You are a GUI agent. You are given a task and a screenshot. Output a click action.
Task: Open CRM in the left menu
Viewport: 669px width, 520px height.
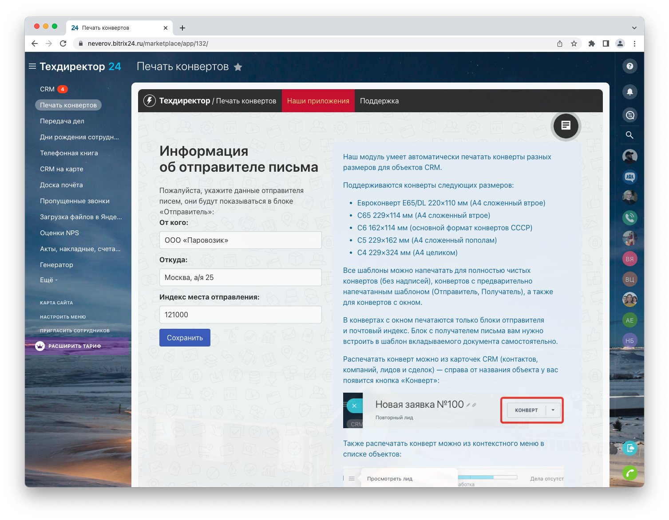point(47,89)
